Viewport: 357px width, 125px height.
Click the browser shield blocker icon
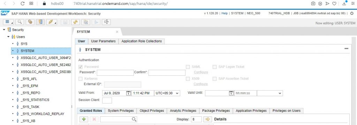(x=320, y=3)
